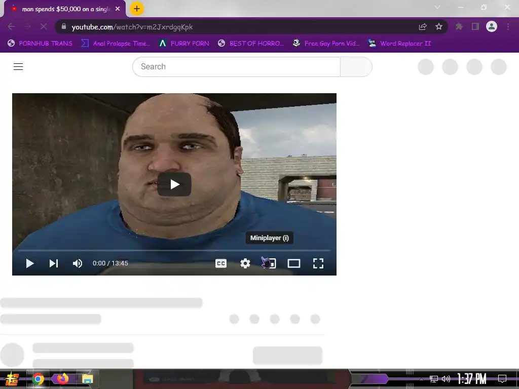Show hidden tray icons chevron
519x389 pixels.
[x=421, y=379]
